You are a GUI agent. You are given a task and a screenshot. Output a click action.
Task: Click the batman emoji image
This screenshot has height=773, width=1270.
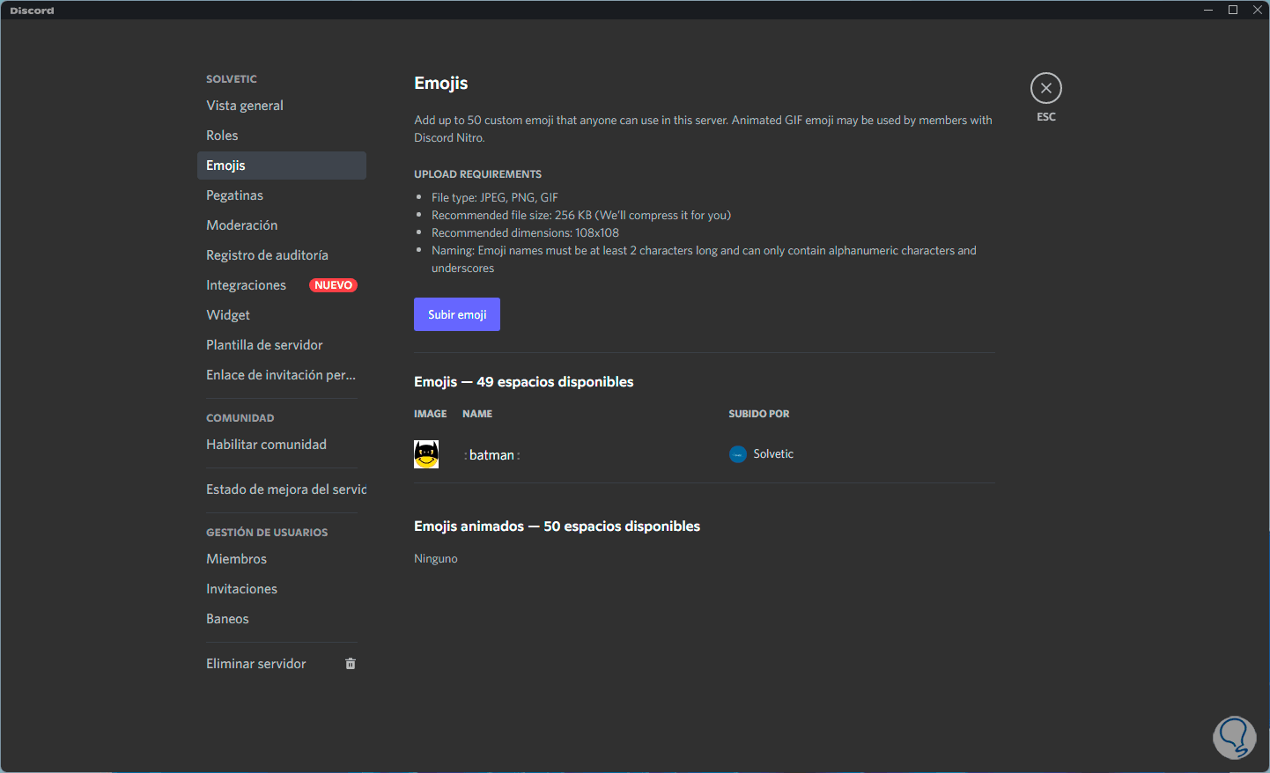(x=426, y=454)
